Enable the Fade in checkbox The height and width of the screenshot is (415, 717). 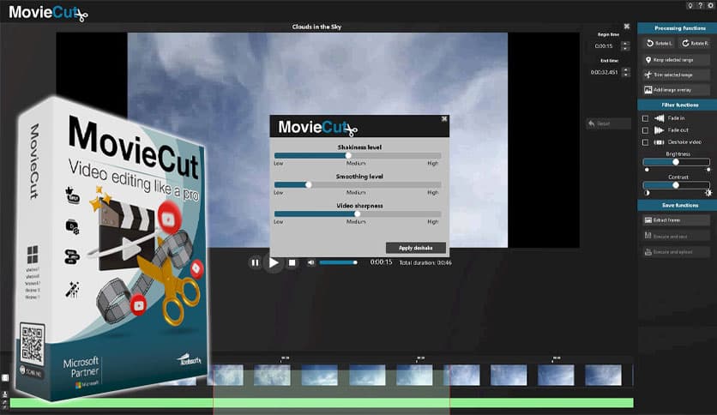645,118
